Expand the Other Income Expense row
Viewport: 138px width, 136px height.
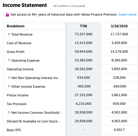(x=9, y=86)
